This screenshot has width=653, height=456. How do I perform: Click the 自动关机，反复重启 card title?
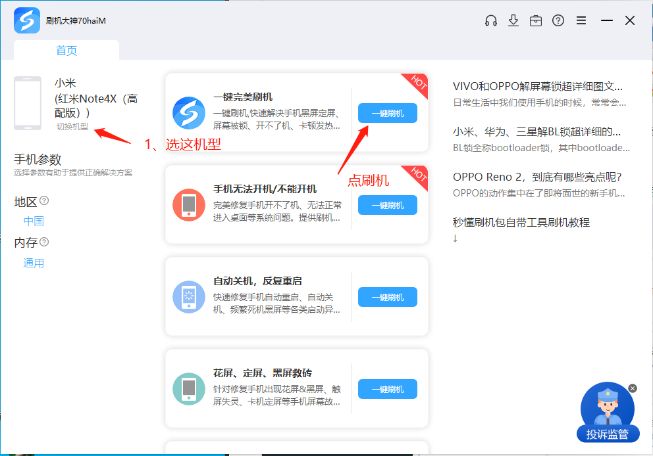[257, 281]
